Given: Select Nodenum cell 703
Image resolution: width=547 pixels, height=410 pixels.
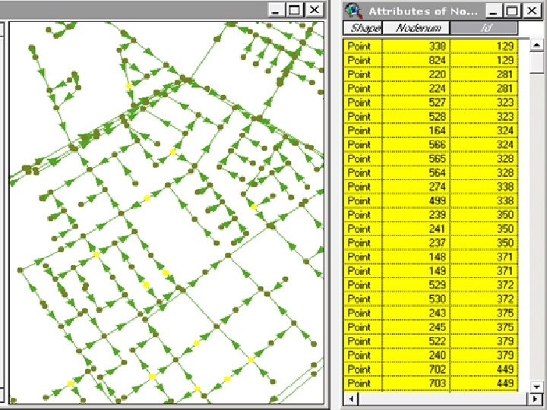Looking at the screenshot, I should pos(416,383).
